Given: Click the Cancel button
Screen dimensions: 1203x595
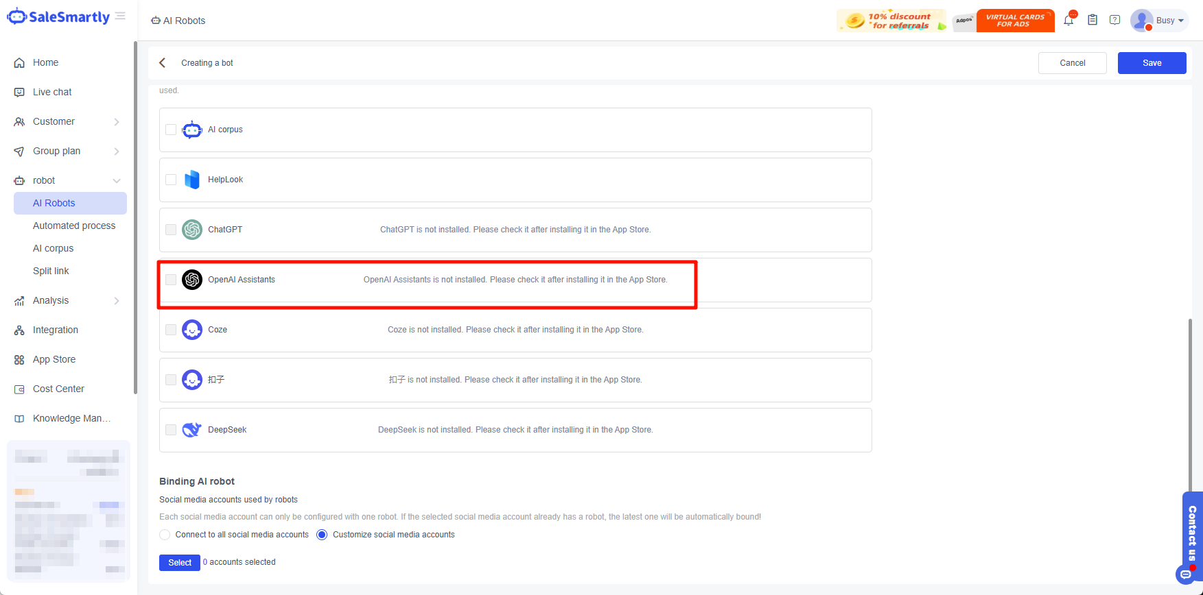Looking at the screenshot, I should (1072, 63).
